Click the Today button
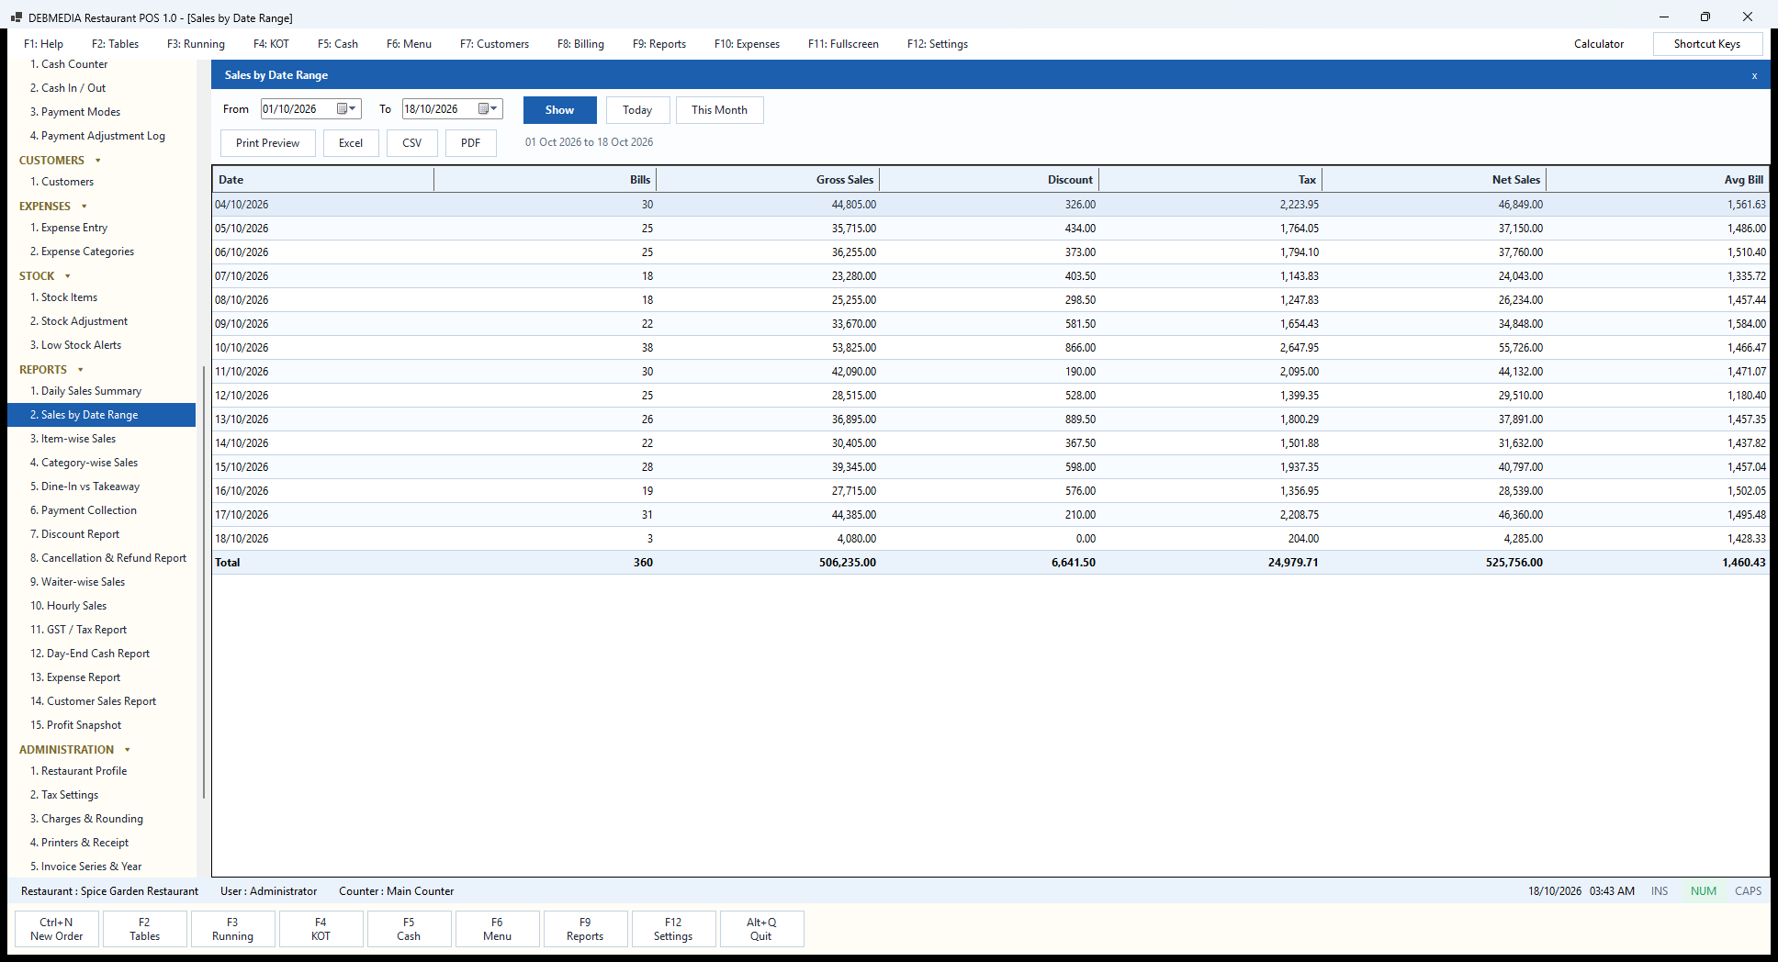Viewport: 1778px width, 962px height. (x=637, y=110)
